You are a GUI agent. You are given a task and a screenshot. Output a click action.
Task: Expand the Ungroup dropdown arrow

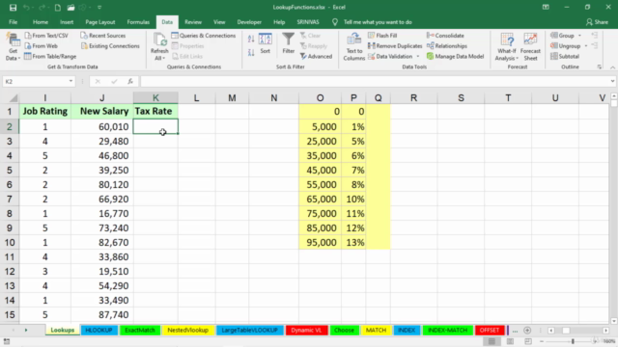click(x=586, y=46)
